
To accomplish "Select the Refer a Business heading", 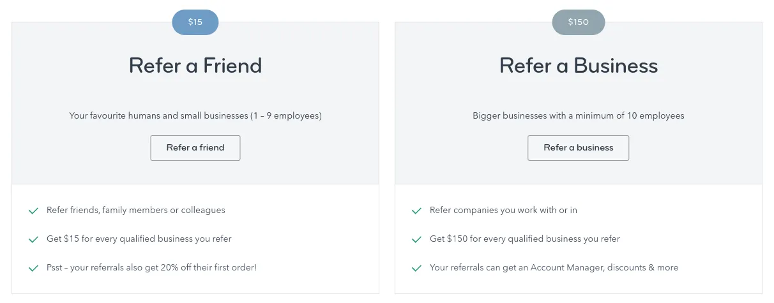I will pos(579,66).
